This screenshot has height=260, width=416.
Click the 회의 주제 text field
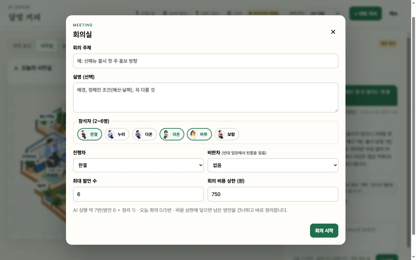(x=206, y=61)
